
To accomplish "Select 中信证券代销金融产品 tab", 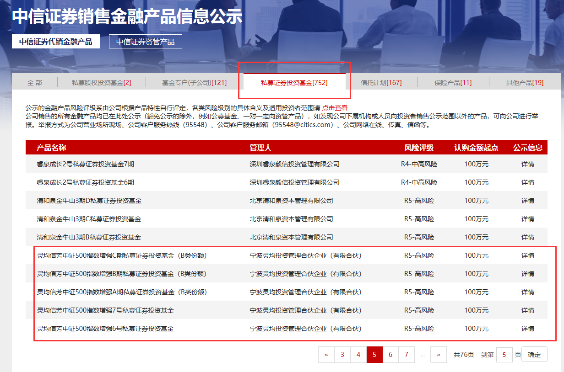I will 56,42.
